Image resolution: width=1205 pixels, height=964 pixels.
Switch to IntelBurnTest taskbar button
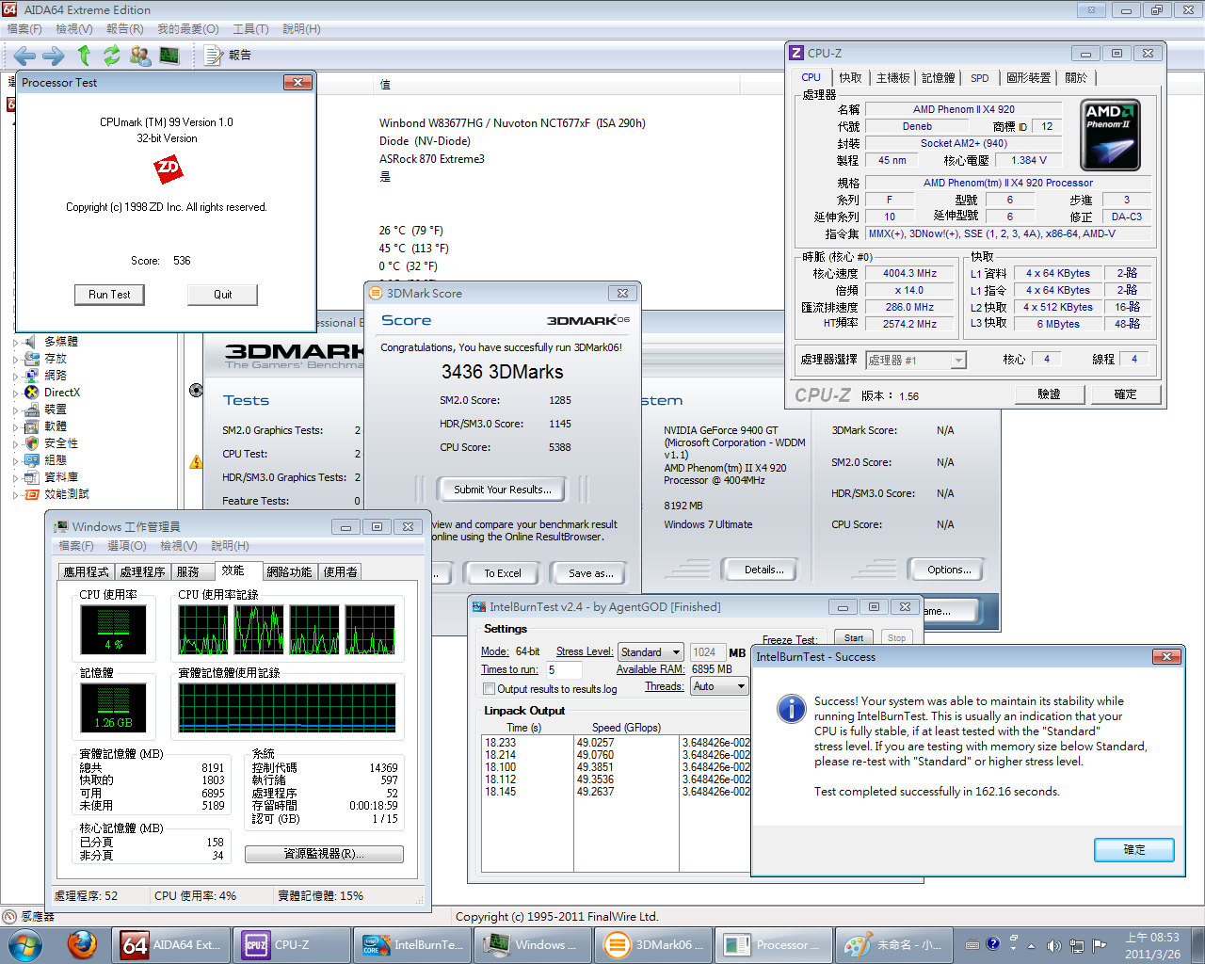coord(412,944)
